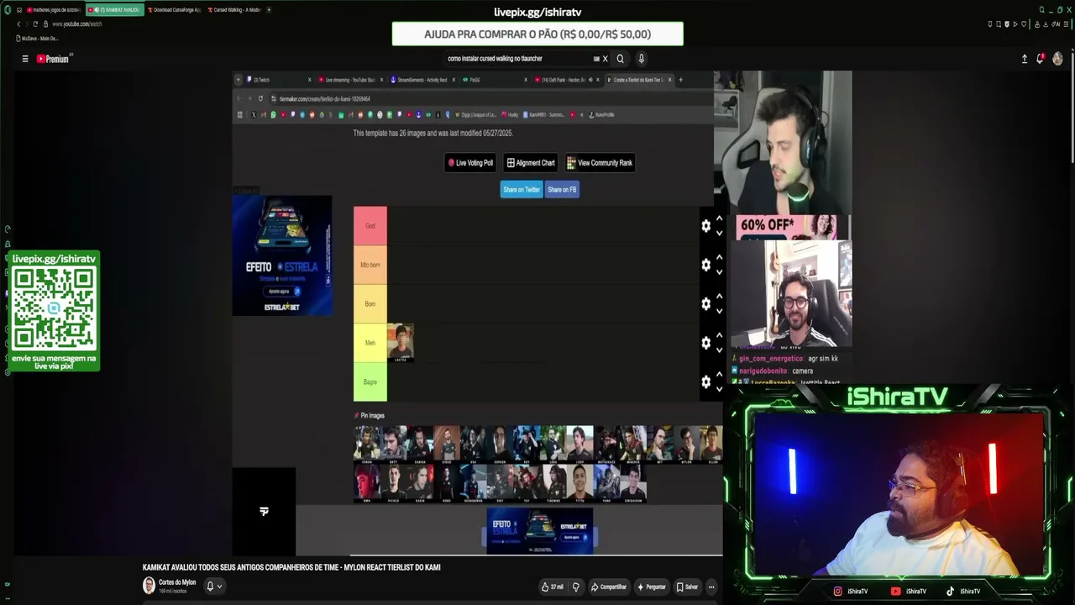1075x605 pixels.
Task: Open the YouTube create upload icon
Action: point(1025,59)
